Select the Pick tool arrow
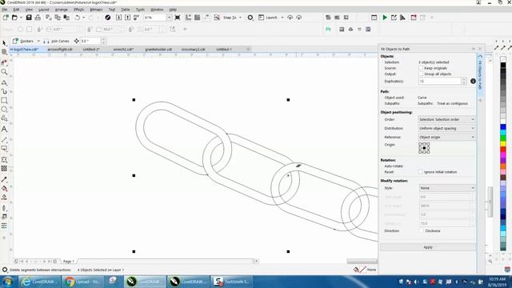Image resolution: width=512 pixels, height=288 pixels. tap(4, 42)
